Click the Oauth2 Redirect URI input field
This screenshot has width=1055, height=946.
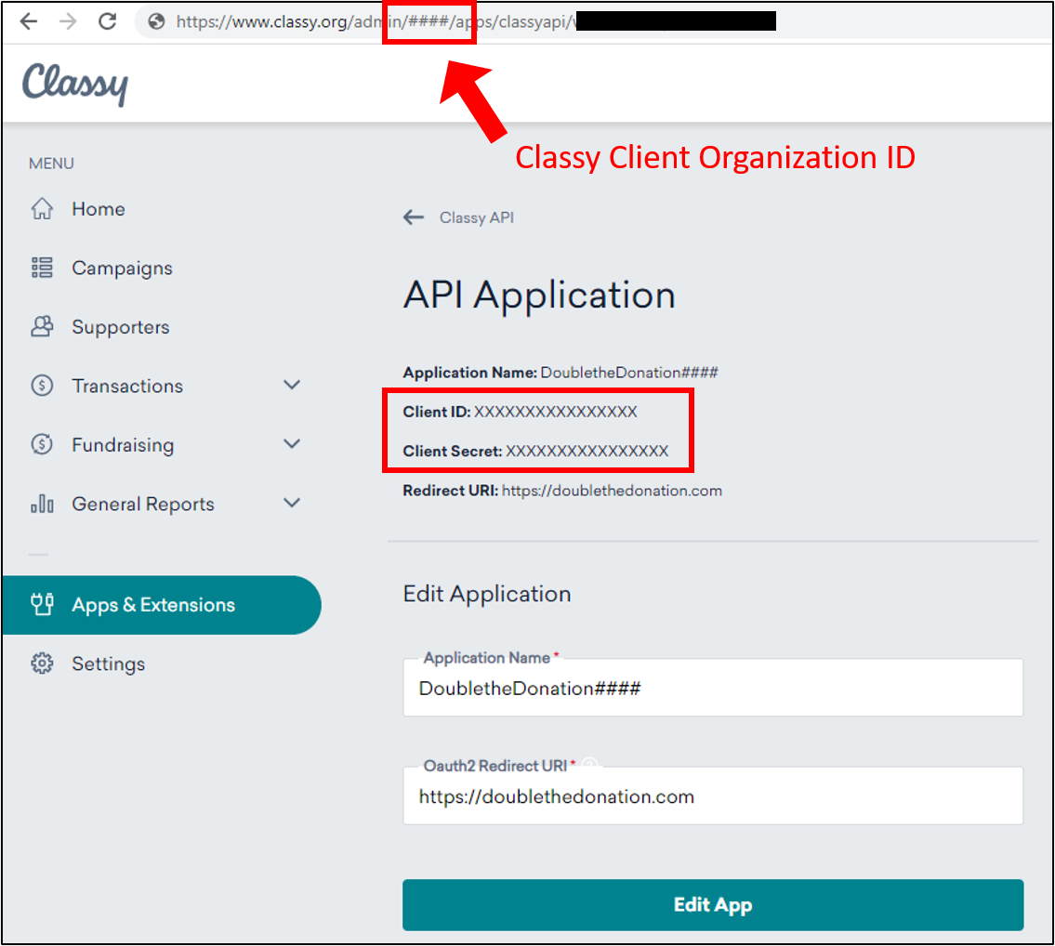click(x=713, y=796)
